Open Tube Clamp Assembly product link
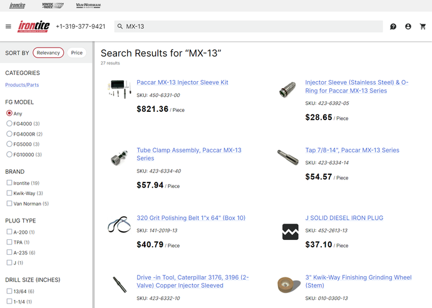The image size is (432, 308). (x=189, y=154)
